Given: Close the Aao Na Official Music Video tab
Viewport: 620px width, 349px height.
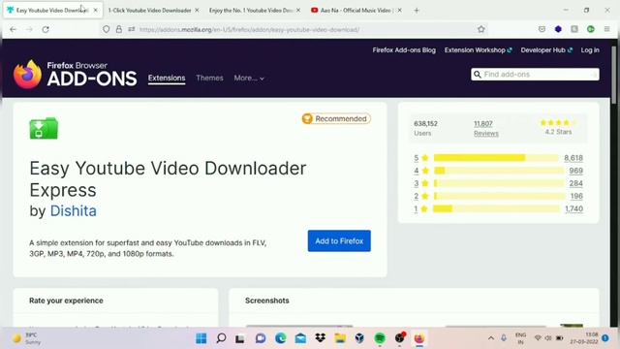Looking at the screenshot, I should 400,11.
